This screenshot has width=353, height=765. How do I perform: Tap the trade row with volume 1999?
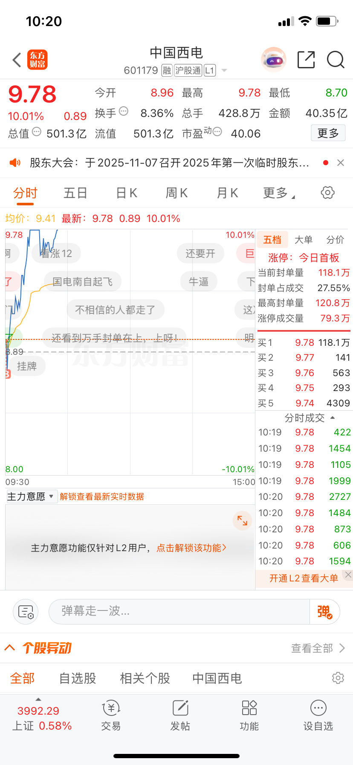point(304,481)
